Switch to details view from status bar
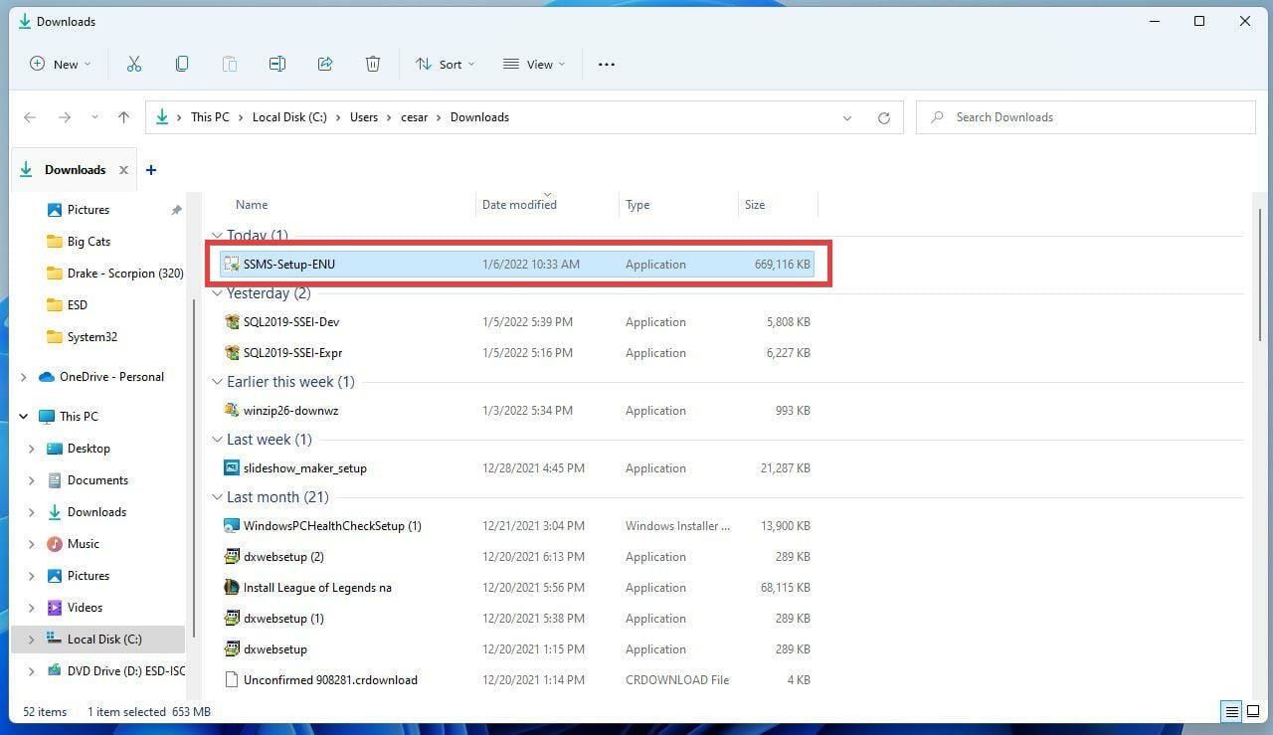Image resolution: width=1273 pixels, height=735 pixels. click(1231, 711)
